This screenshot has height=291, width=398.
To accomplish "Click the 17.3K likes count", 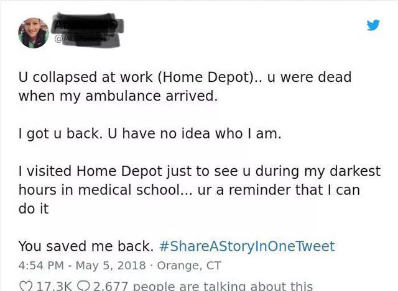I will [55, 286].
